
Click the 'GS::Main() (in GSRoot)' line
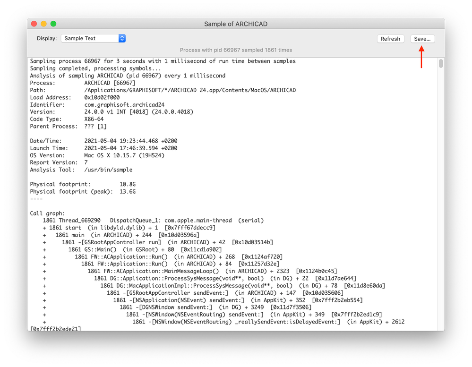coord(132,249)
